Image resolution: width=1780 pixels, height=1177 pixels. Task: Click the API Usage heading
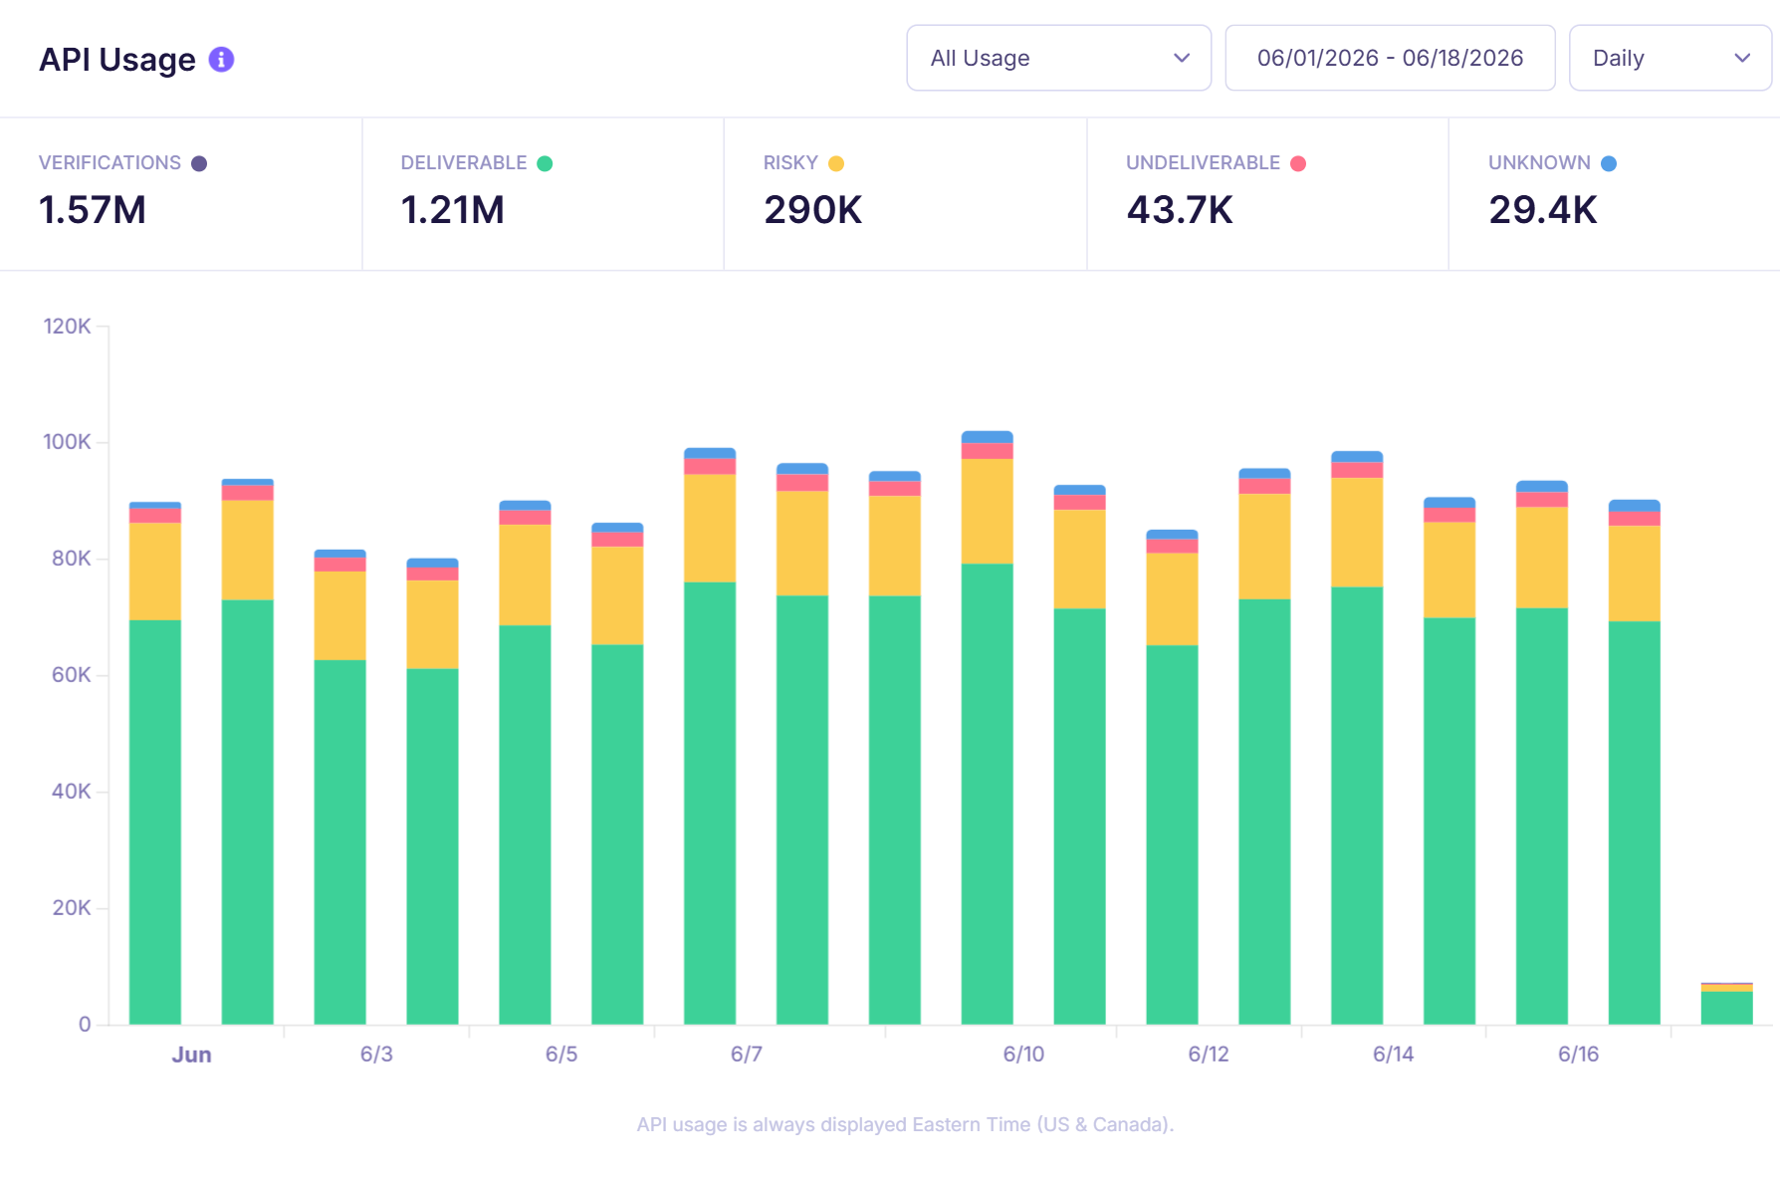pyautogui.click(x=117, y=60)
